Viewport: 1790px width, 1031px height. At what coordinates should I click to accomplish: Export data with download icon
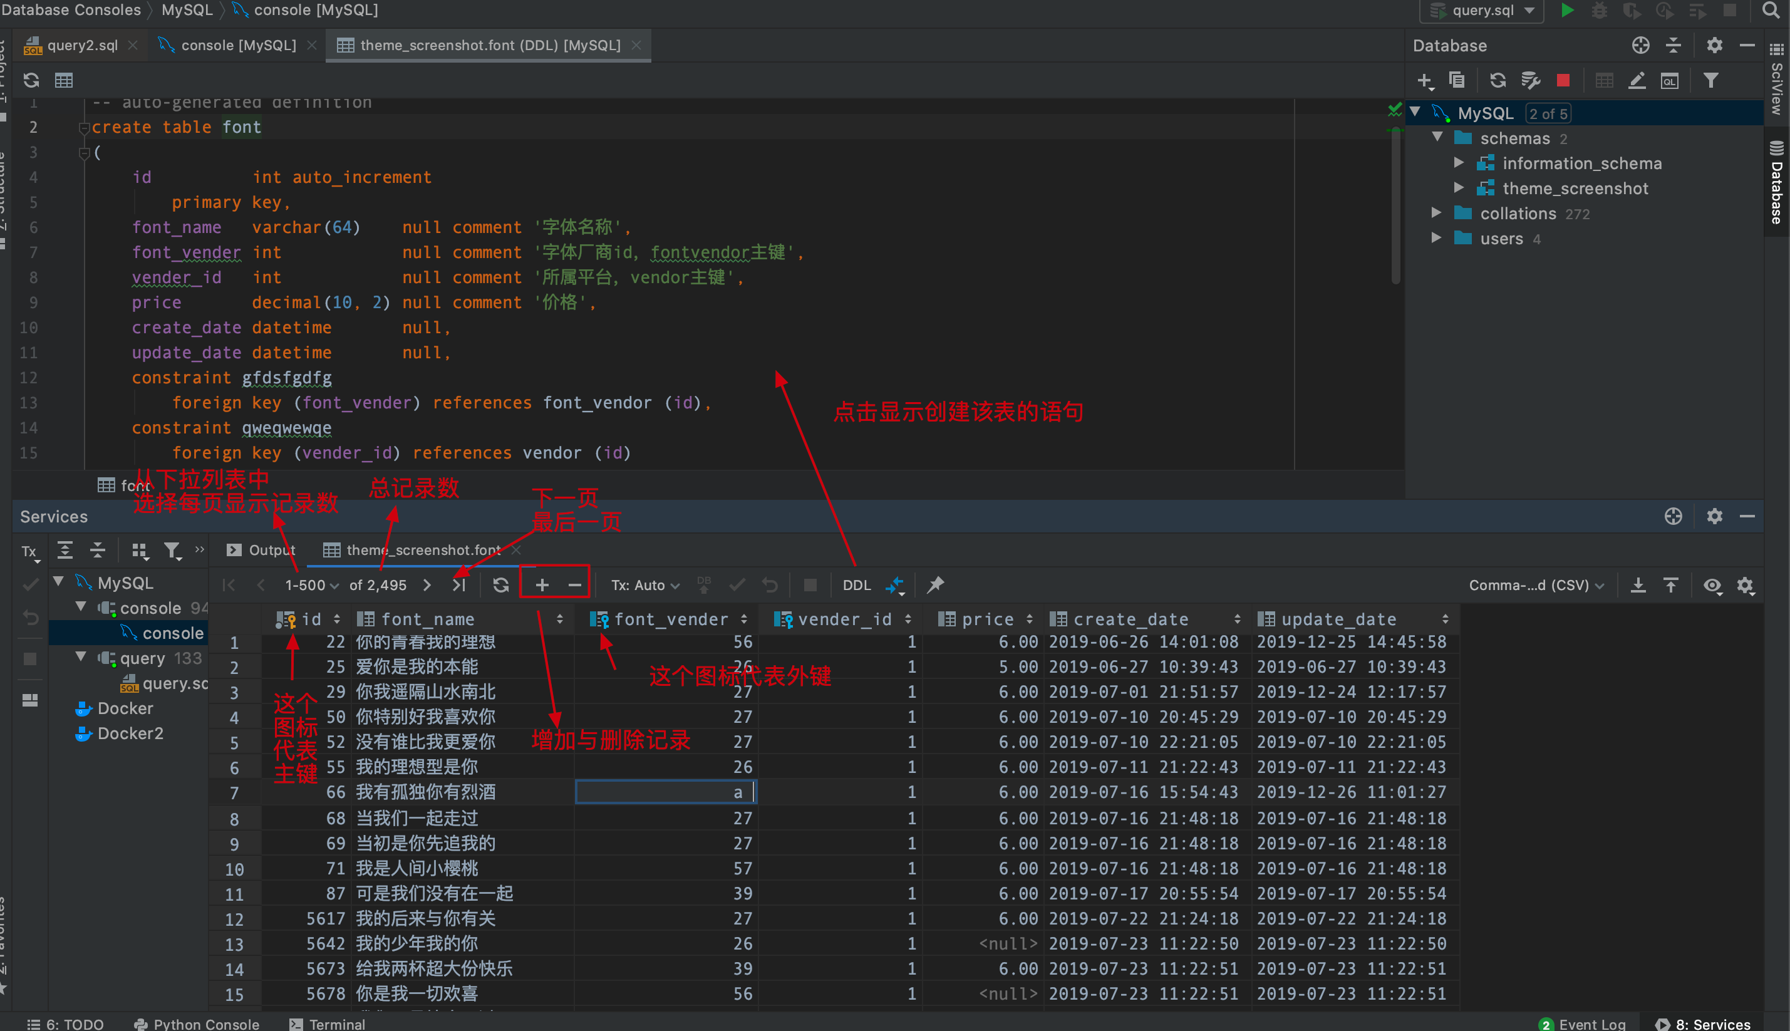(x=1638, y=585)
